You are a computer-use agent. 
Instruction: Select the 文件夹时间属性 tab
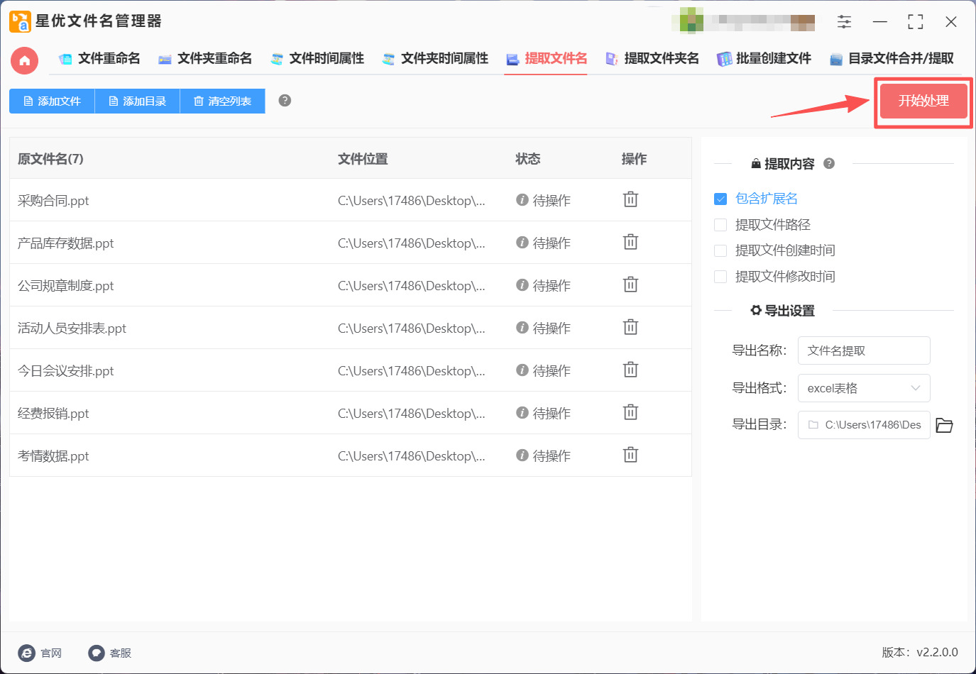click(x=435, y=58)
